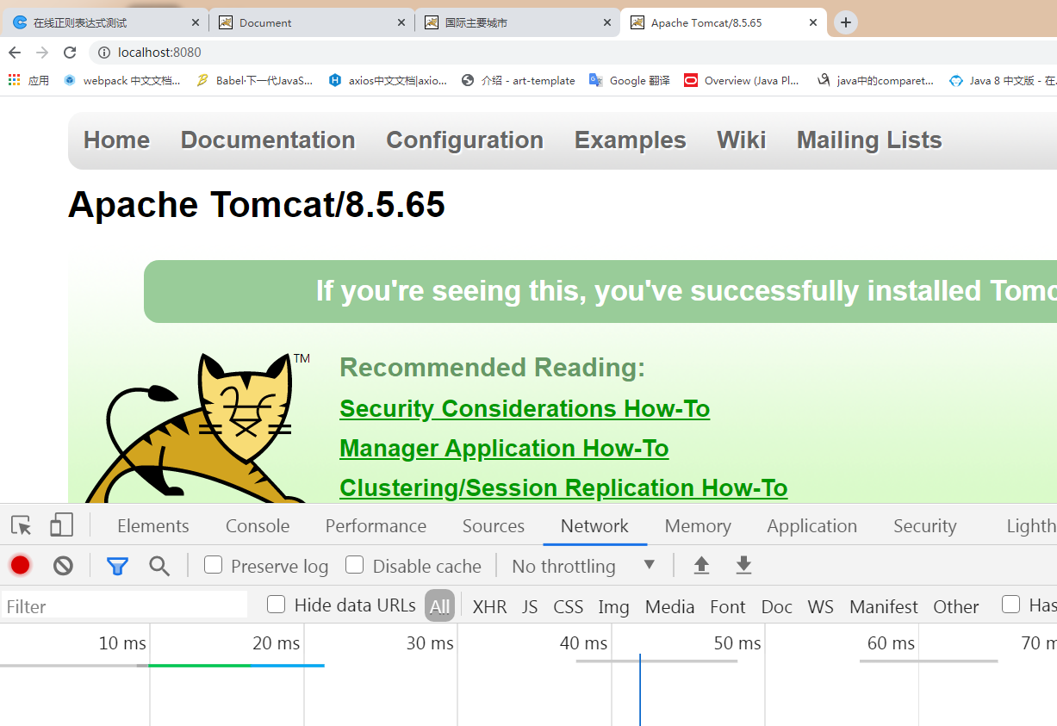Open the Google 翻译 bookmark

coord(630,80)
